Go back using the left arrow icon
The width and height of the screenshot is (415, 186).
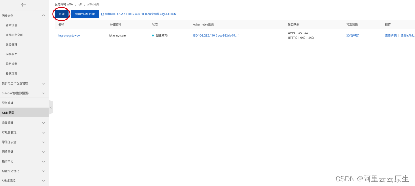(23, 5)
